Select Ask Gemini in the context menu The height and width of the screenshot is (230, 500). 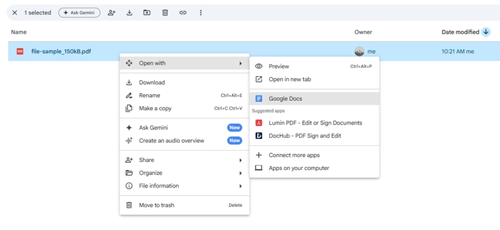pyautogui.click(x=184, y=128)
